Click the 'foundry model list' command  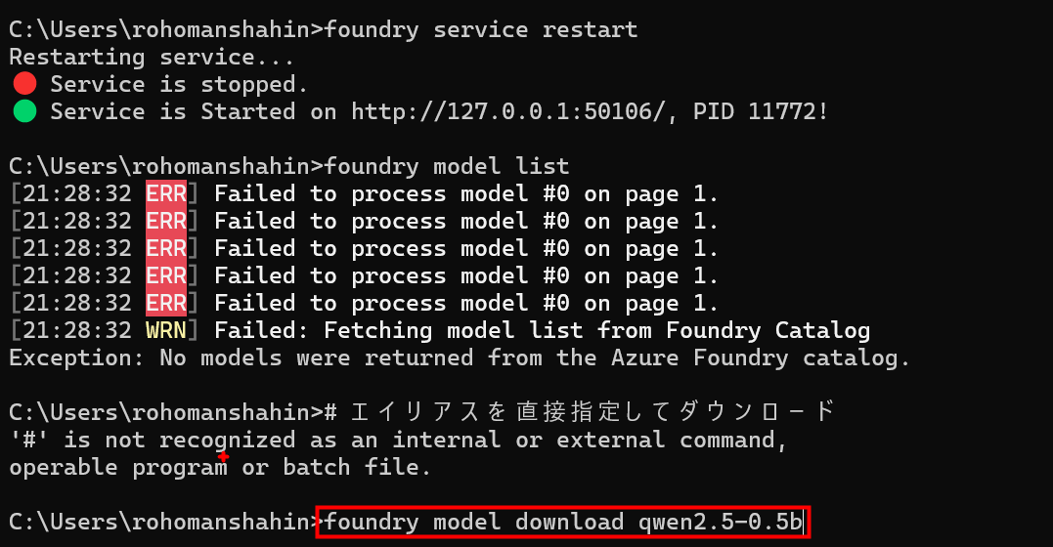coord(447,166)
